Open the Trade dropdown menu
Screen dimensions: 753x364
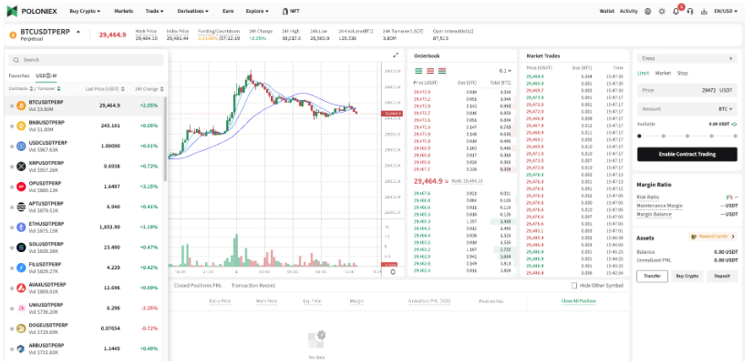coord(155,11)
